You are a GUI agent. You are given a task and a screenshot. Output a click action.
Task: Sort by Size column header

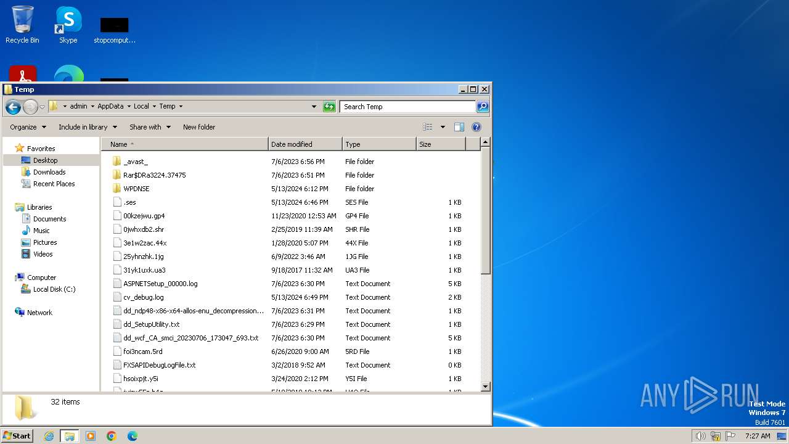click(441, 144)
